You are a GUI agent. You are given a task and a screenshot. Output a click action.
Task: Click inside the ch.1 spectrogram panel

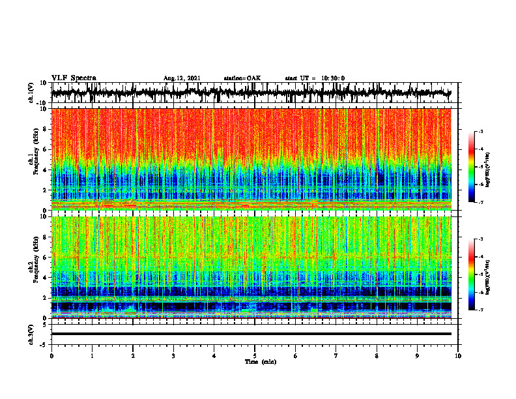[x=251, y=159]
